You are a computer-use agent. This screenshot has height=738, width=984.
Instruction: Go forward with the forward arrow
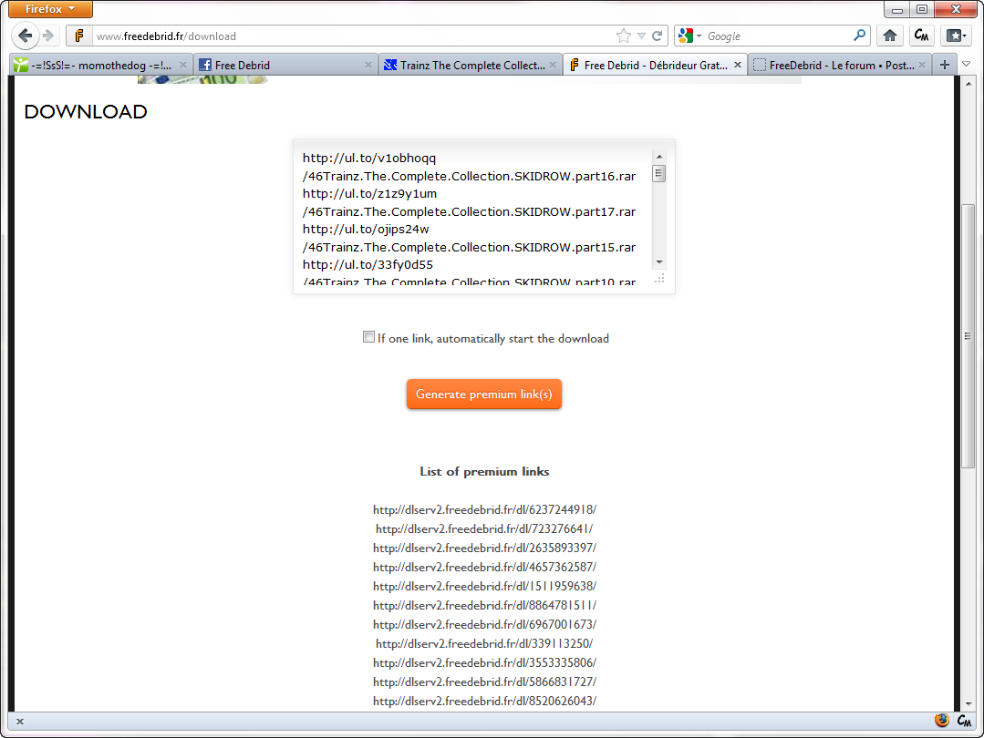click(48, 36)
